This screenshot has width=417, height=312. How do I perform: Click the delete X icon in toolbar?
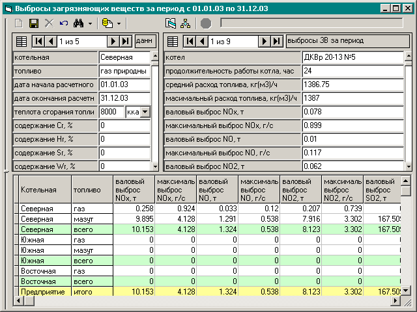(x=49, y=23)
